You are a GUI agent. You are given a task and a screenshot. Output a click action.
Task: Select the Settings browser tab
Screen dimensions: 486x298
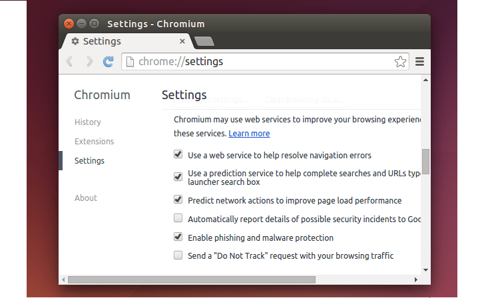coord(128,41)
